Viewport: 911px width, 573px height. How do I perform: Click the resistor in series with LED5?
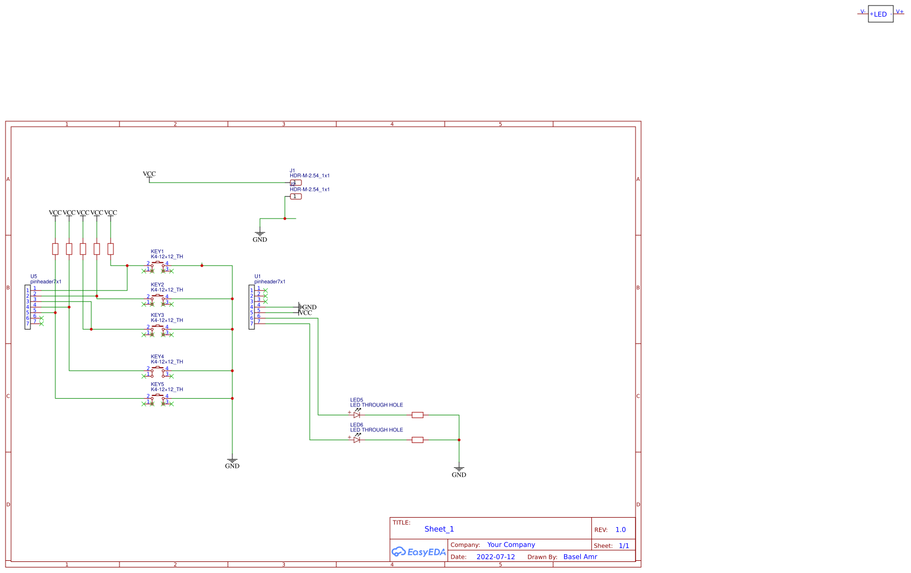418,415
